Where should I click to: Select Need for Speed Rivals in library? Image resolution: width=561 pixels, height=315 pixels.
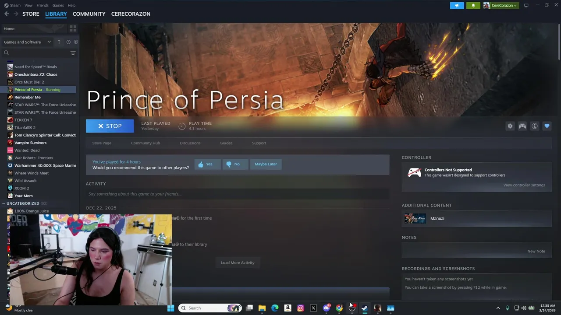point(36,67)
